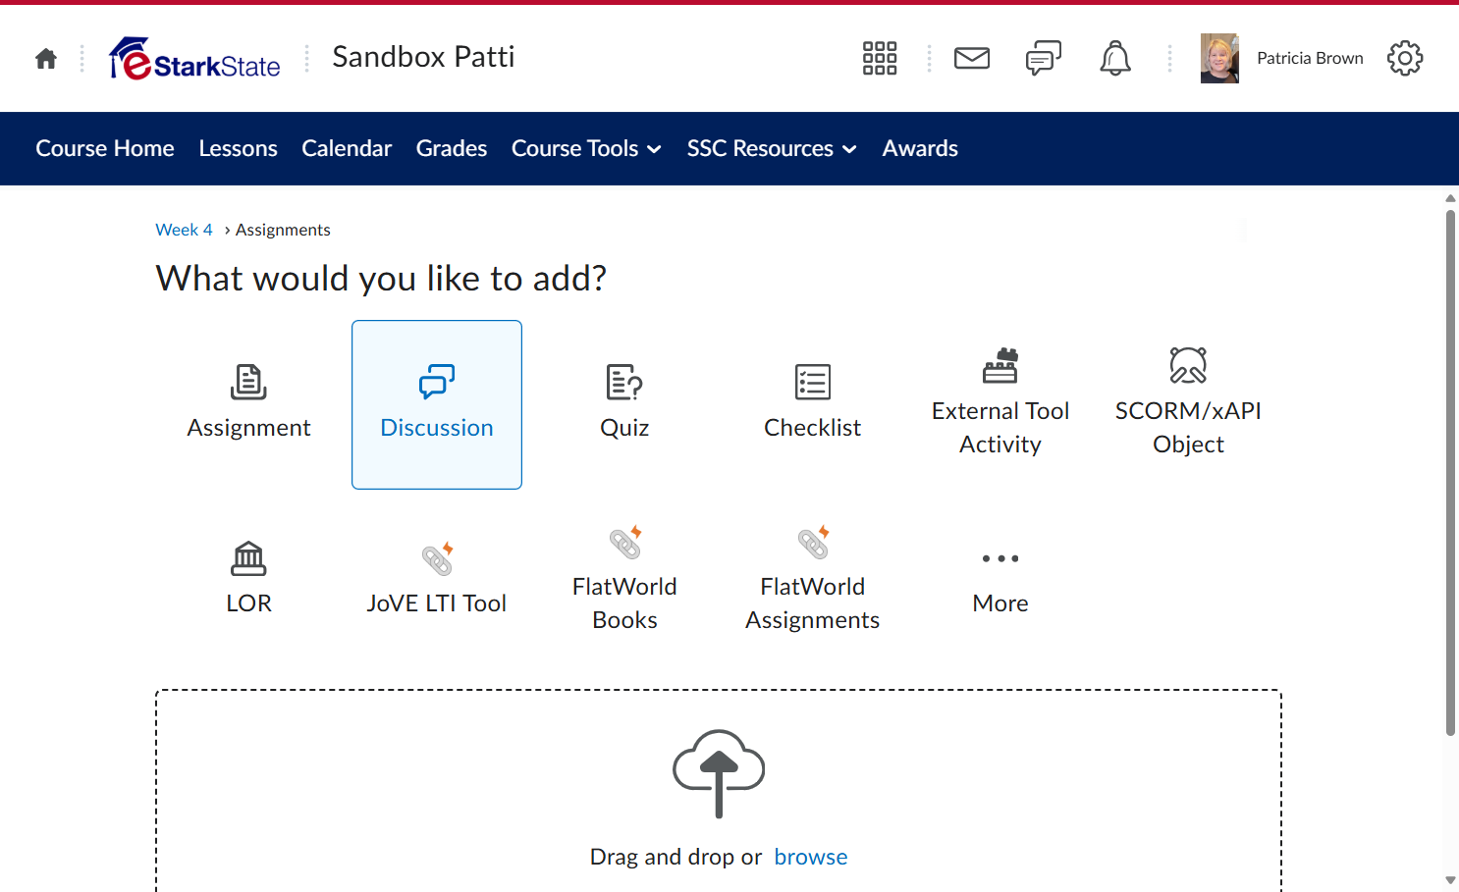Open the Lessons navigation item

pyautogui.click(x=239, y=148)
